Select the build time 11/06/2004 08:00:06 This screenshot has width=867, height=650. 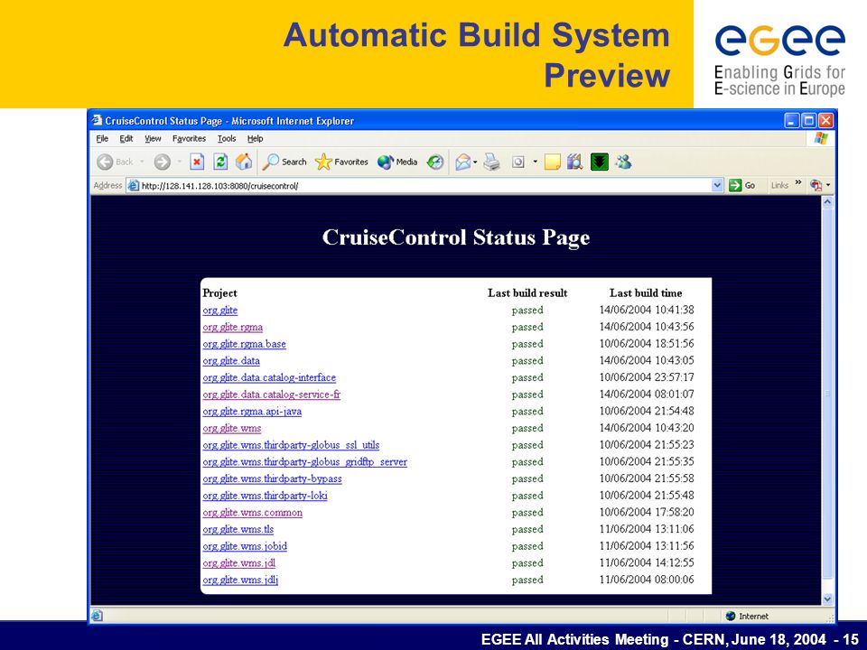pyautogui.click(x=647, y=580)
